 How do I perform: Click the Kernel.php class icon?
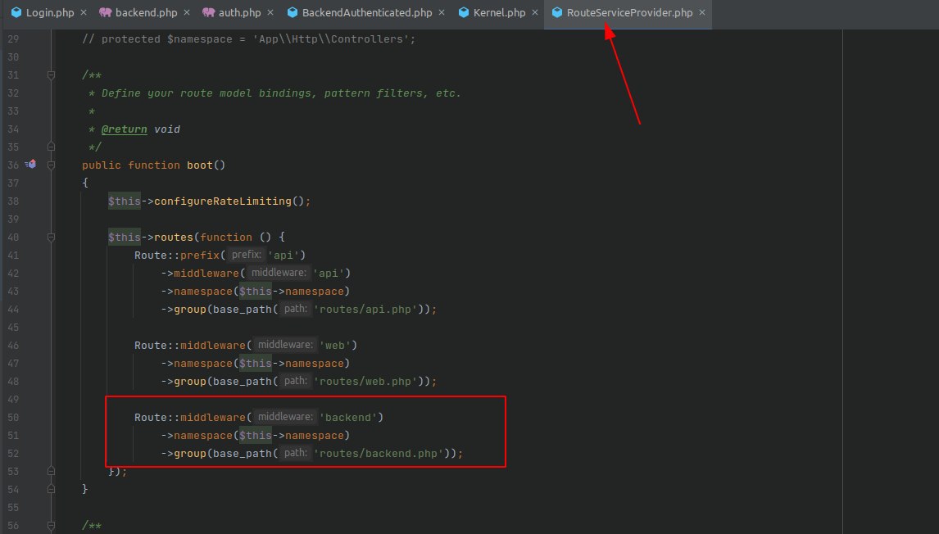(464, 12)
